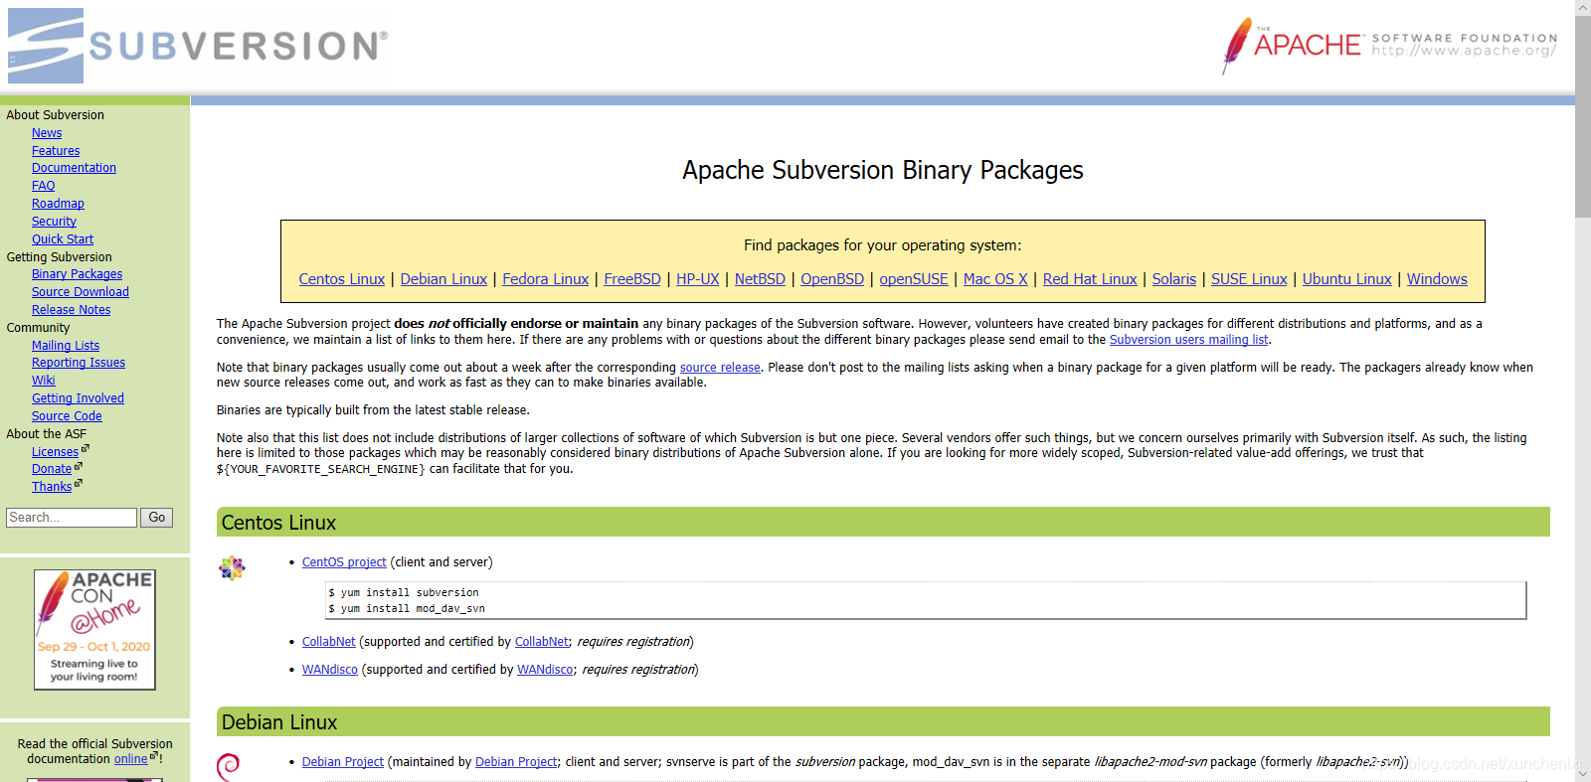Focus the Search input field

(72, 518)
